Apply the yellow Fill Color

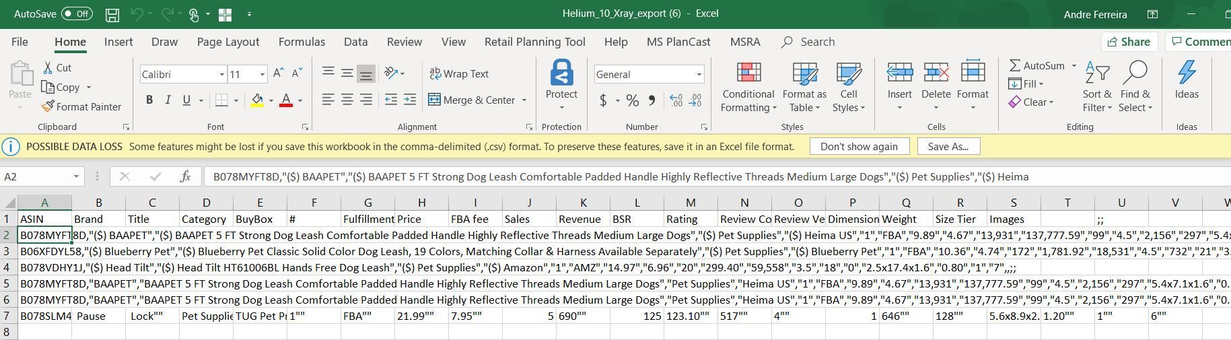(x=257, y=100)
